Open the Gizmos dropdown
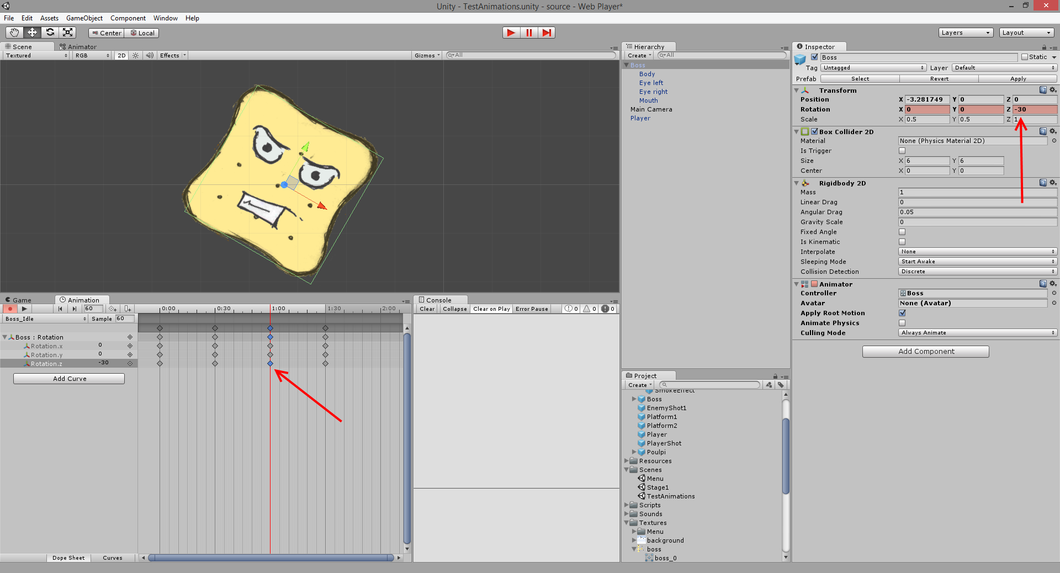The height and width of the screenshot is (573, 1060). pyautogui.click(x=427, y=55)
